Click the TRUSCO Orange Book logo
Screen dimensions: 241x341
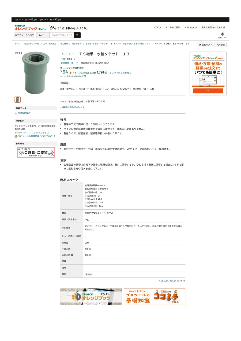point(30,28)
